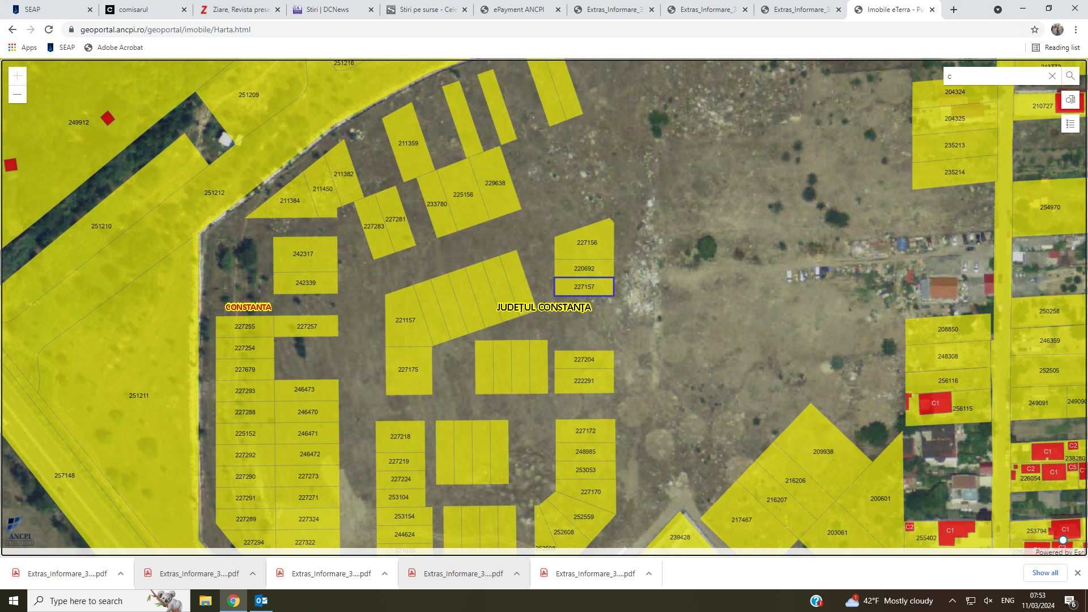Screen dimensions: 1088x612
Task: Open the Windows Start menu
Action: click(x=14, y=601)
